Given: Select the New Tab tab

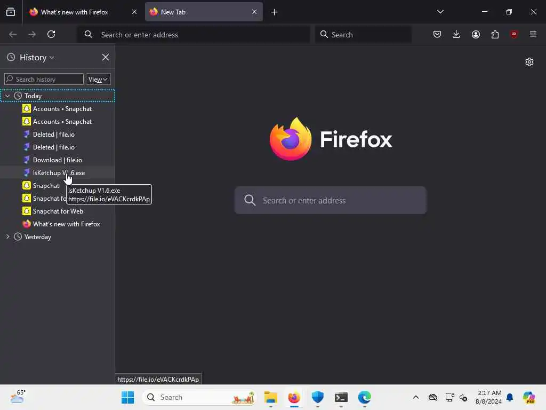Looking at the screenshot, I should pyautogui.click(x=204, y=12).
